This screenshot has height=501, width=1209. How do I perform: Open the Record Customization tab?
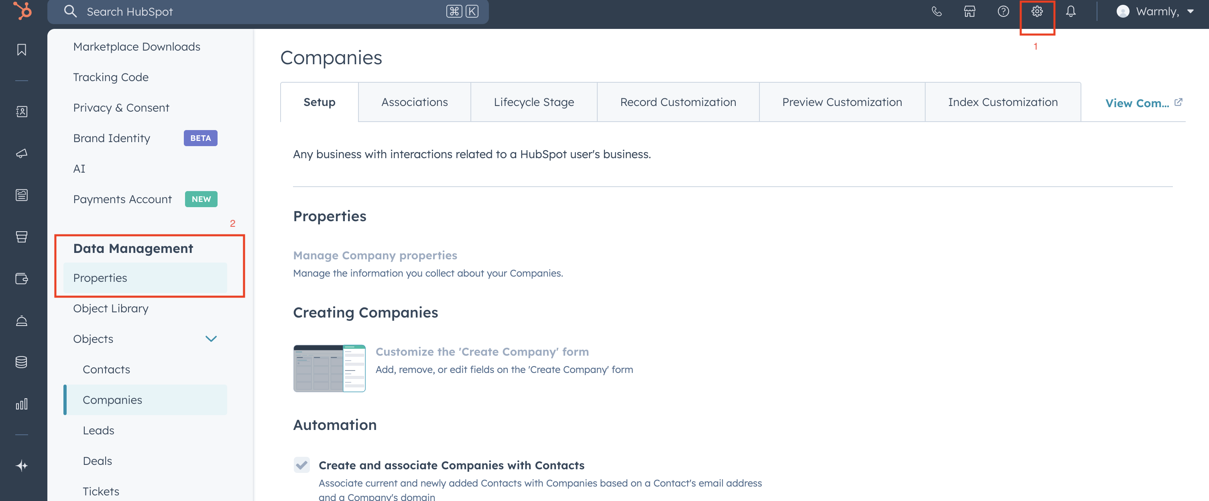point(678,102)
